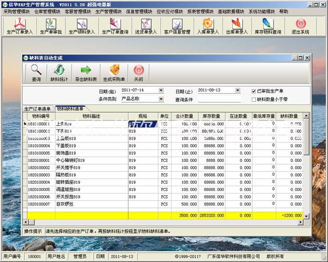
Task: Enable the 缺料数量小于零 checkbox
Action: click(x=254, y=99)
